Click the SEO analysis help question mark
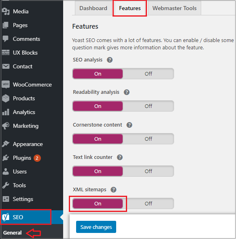The width and height of the screenshot is (236, 239). 110,60
